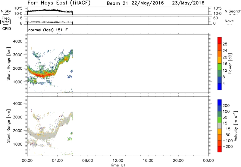
Task: Click the '-200' label on Velocity color bar
Action: pyautogui.click(x=228, y=147)
